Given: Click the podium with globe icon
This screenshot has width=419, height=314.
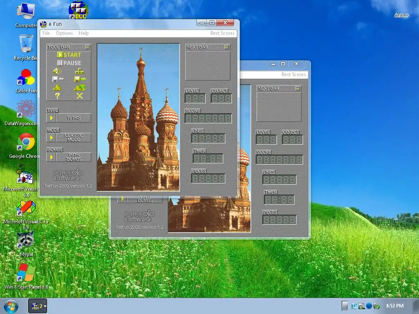Looking at the screenshot, I should coord(79,87).
